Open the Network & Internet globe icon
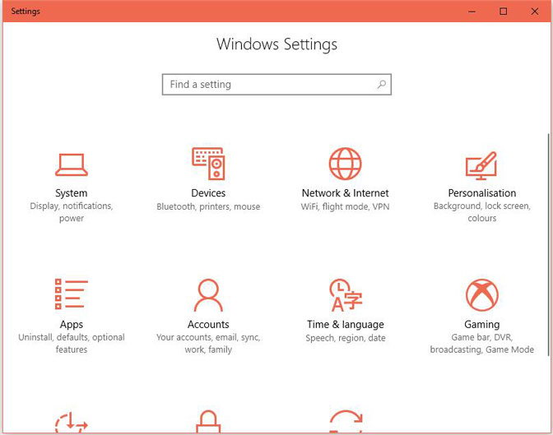553x435 pixels. tap(346, 164)
